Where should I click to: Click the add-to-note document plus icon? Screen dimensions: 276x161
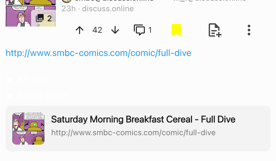(x=215, y=30)
